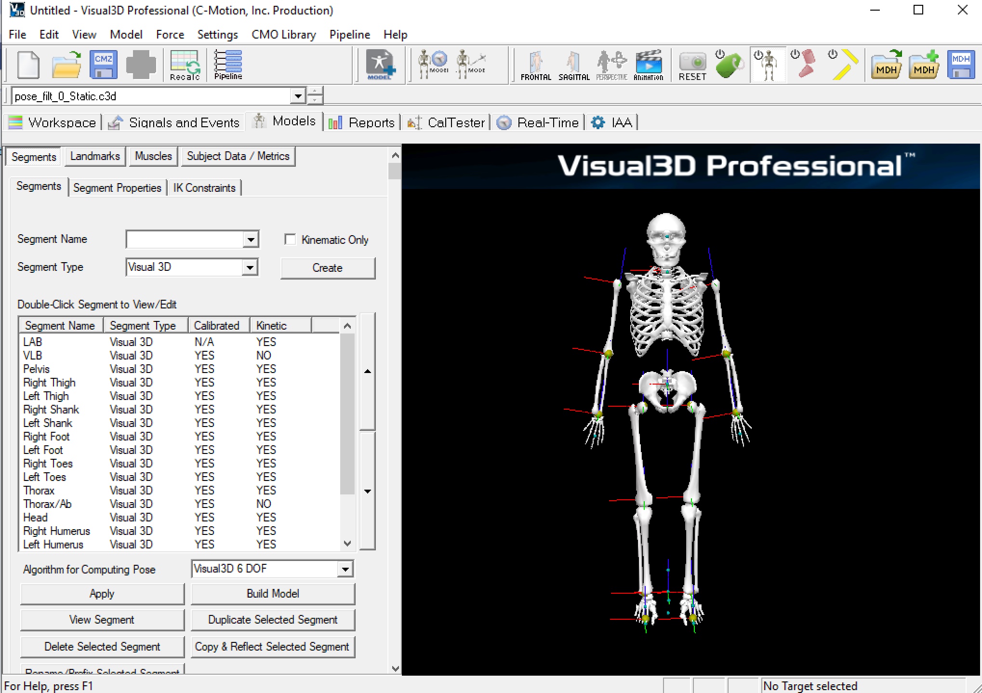Open the IAA tab
The image size is (982, 693).
click(x=612, y=122)
